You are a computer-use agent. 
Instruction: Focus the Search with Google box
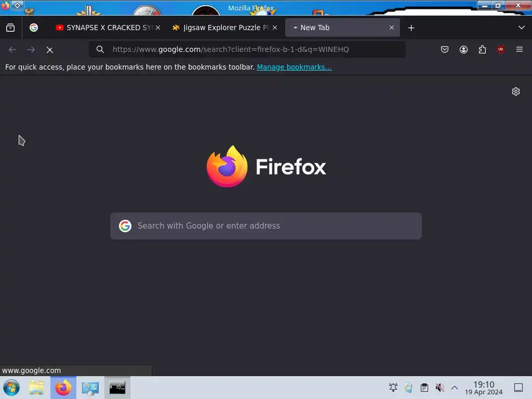point(266,226)
